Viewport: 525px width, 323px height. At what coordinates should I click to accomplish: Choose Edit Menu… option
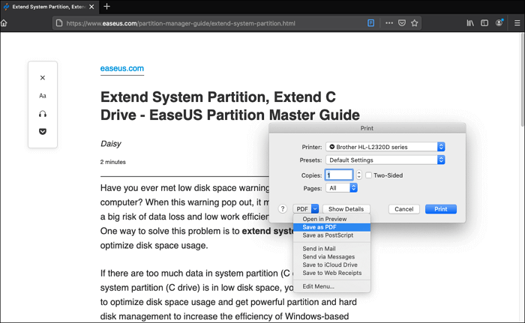(x=331, y=286)
